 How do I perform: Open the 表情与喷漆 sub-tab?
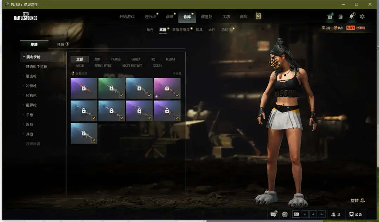coord(181,29)
